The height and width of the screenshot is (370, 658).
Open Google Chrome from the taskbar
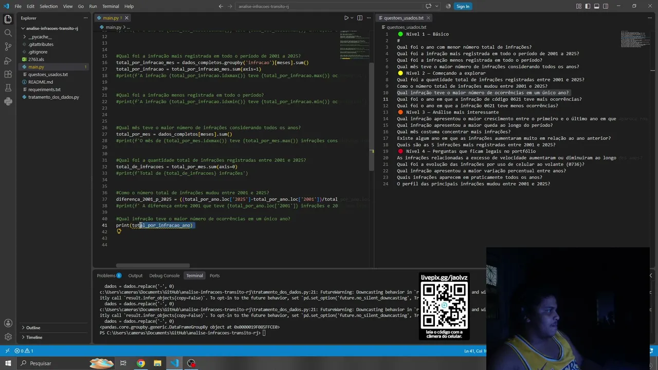[x=140, y=363]
